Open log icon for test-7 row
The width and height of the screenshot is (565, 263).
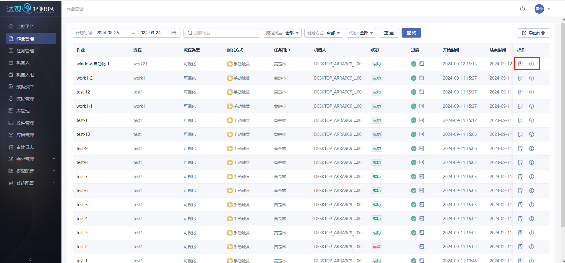coord(520,177)
